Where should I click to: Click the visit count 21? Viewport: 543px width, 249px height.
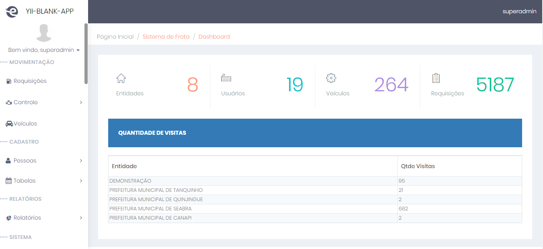click(x=401, y=190)
